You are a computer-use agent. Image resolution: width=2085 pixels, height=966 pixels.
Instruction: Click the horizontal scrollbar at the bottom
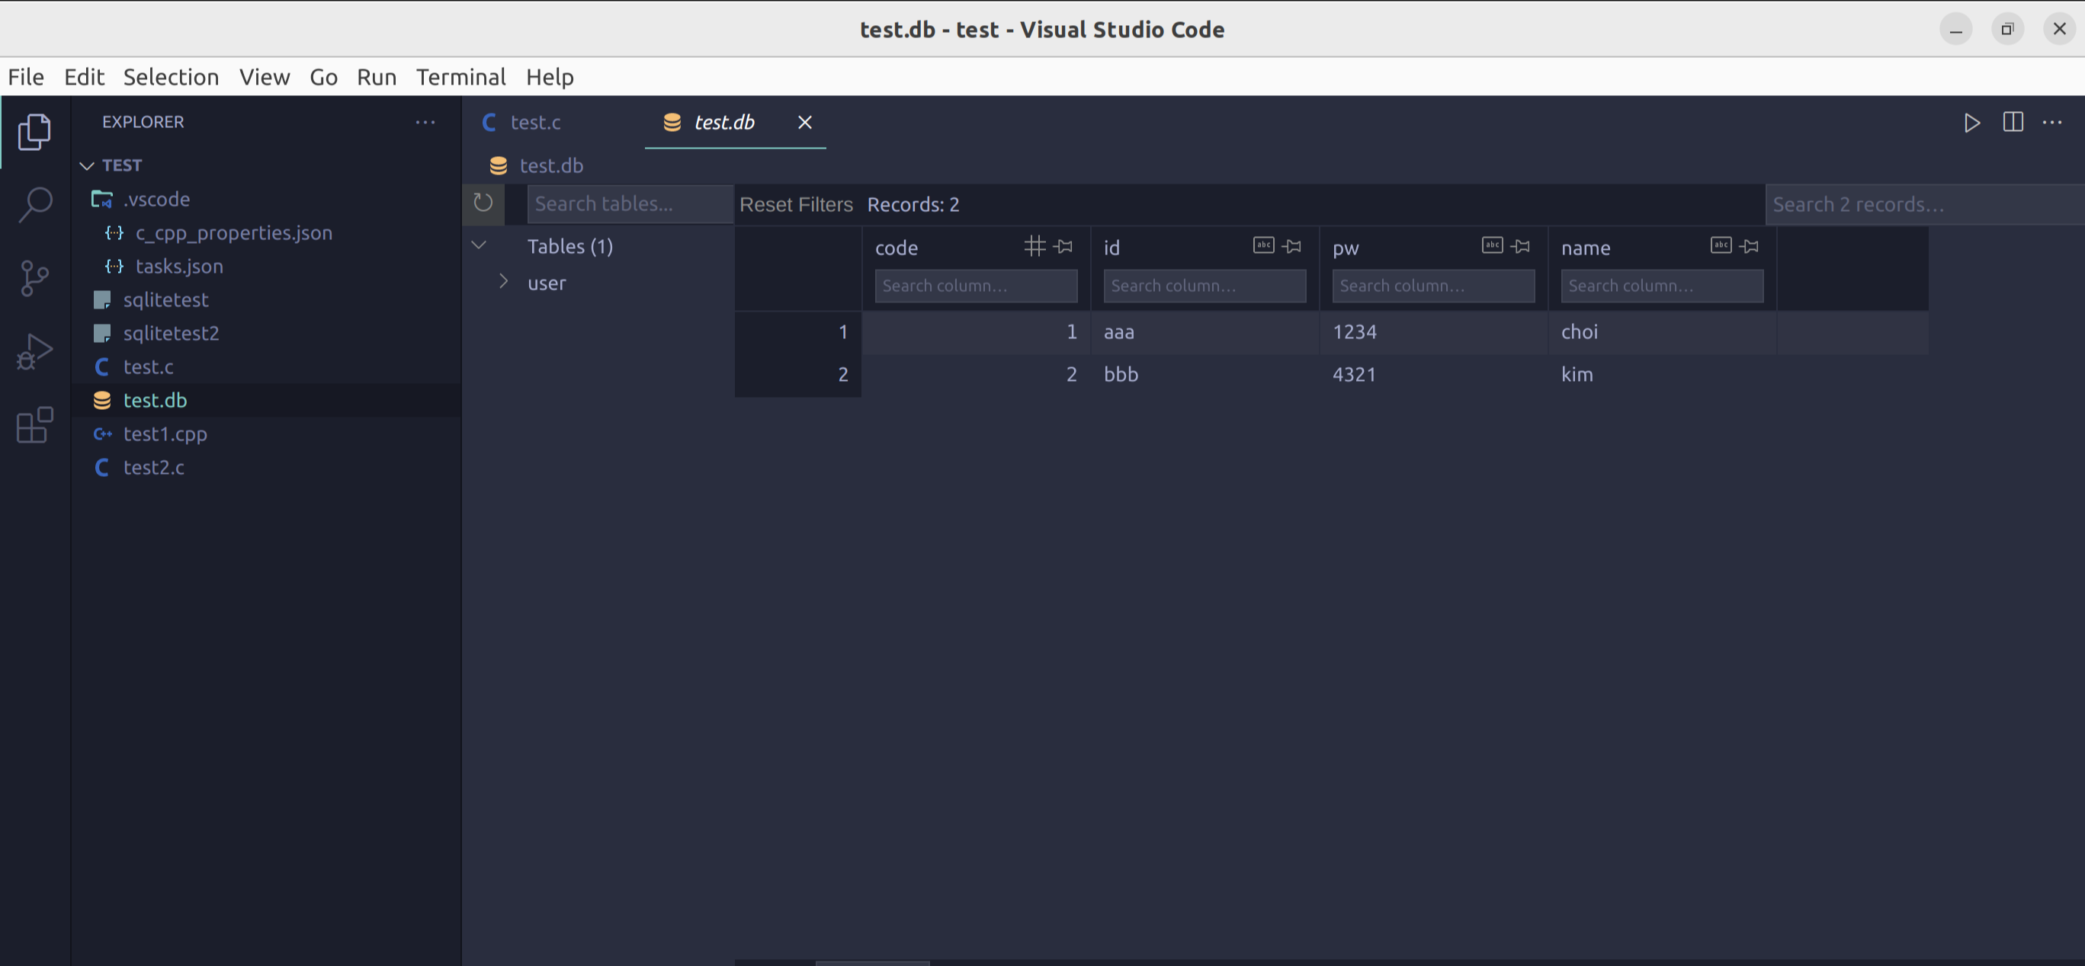[x=873, y=963]
